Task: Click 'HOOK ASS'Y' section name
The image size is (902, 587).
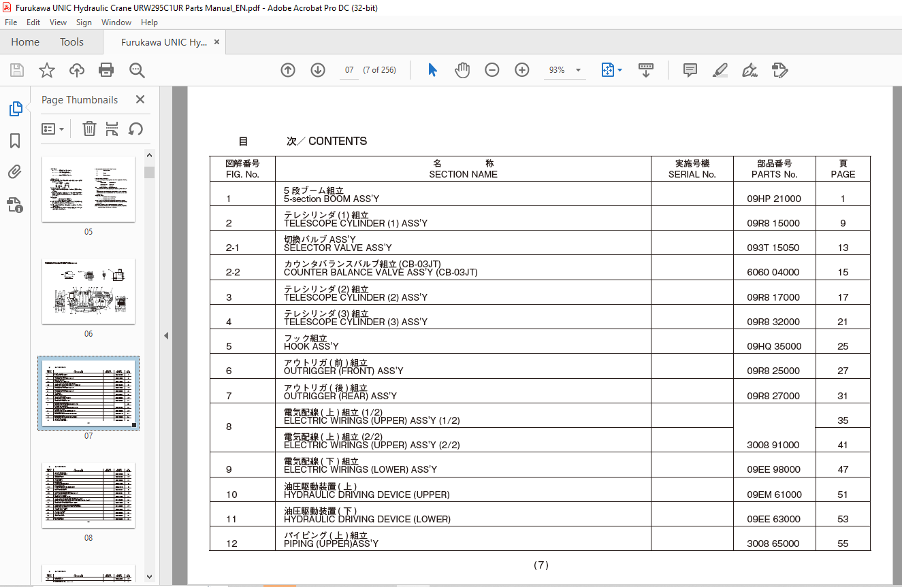Action: 311,346
